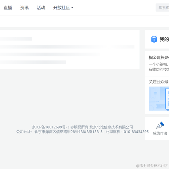Click the 关注公众号 heading
Screen dimensions: 169x169
pos(159,82)
